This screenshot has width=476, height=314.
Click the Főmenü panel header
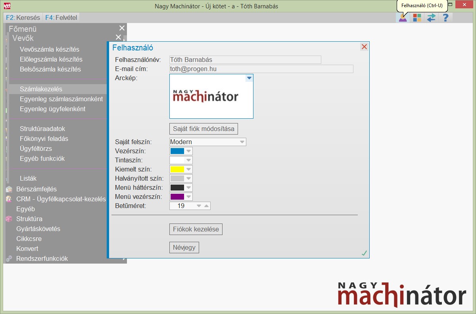click(x=23, y=29)
